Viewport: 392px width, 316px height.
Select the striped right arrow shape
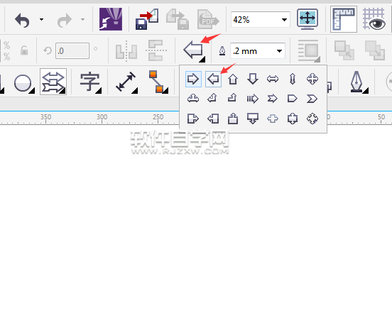point(253,99)
